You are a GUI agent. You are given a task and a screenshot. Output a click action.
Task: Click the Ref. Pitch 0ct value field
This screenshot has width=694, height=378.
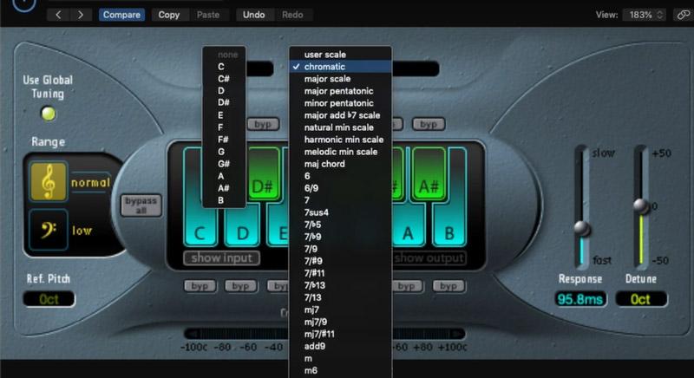coord(49,299)
